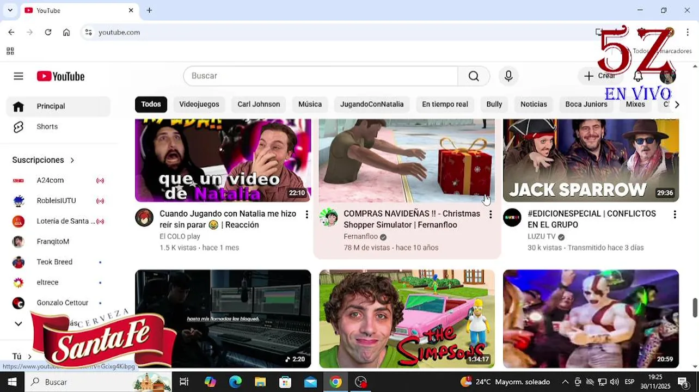Click the Fernanfloo channel name link
The width and height of the screenshot is (699, 392).
pos(360,237)
